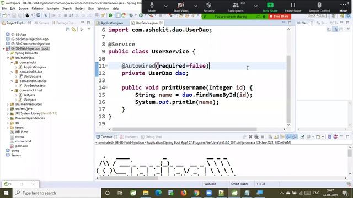Pin Console toolbar icon
The width and height of the screenshot is (353, 198).
click(x=302, y=137)
